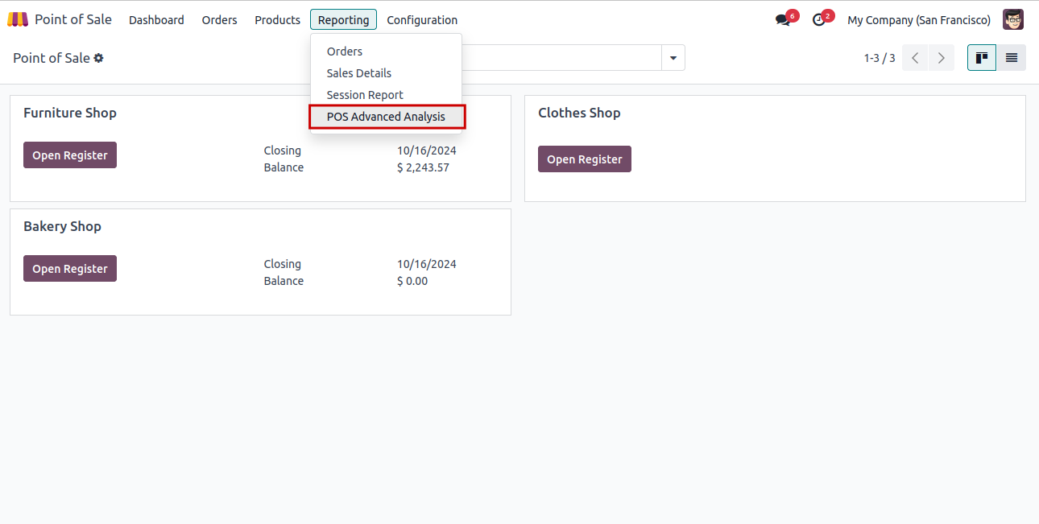Switch to List view
1039x524 pixels.
[x=1011, y=58]
